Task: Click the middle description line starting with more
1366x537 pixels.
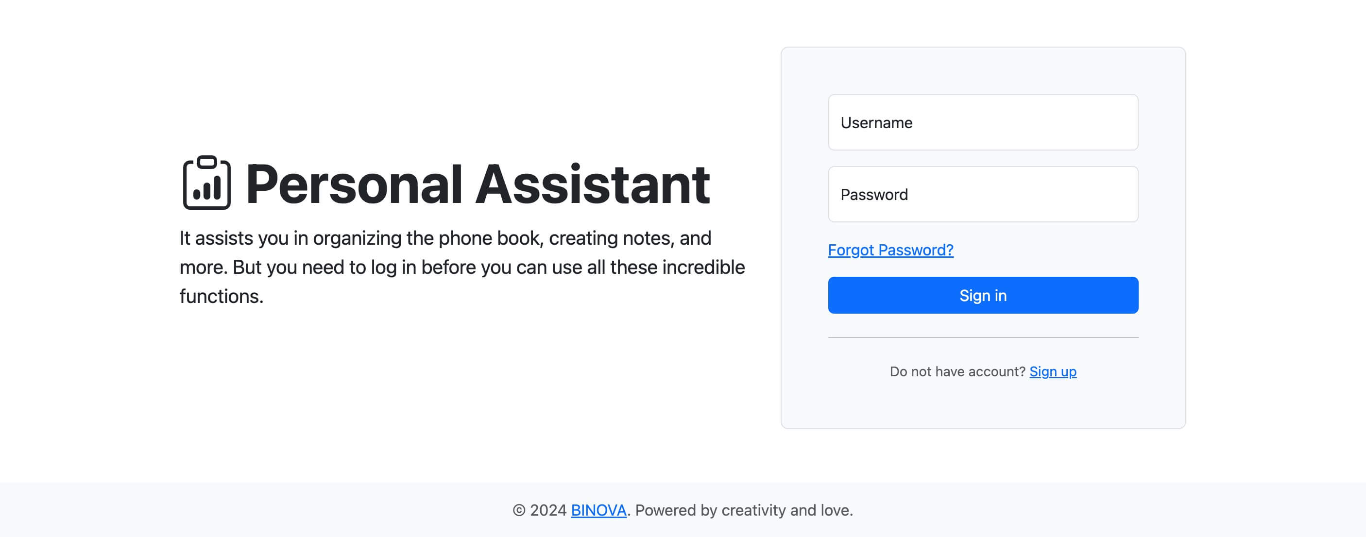Action: pyautogui.click(x=462, y=267)
